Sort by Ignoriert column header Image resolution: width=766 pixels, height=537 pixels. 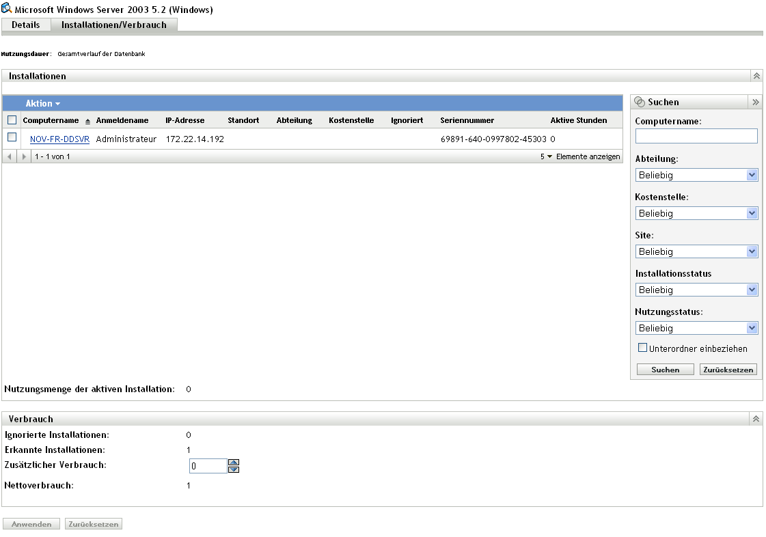coord(407,120)
